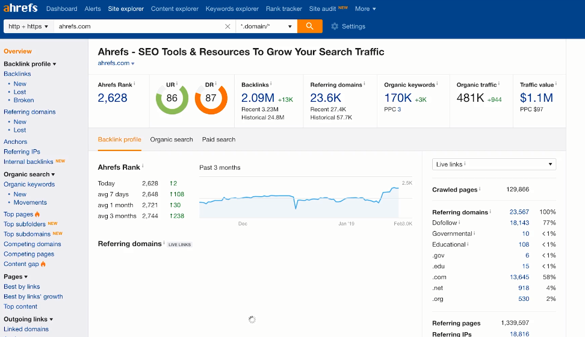This screenshot has width=585, height=337.
Task: Click the $1.1M traffic value
Action: tap(536, 97)
